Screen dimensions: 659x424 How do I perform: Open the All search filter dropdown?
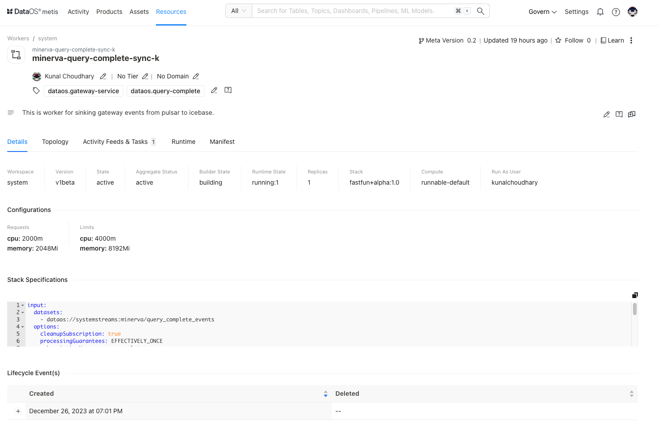(x=239, y=11)
